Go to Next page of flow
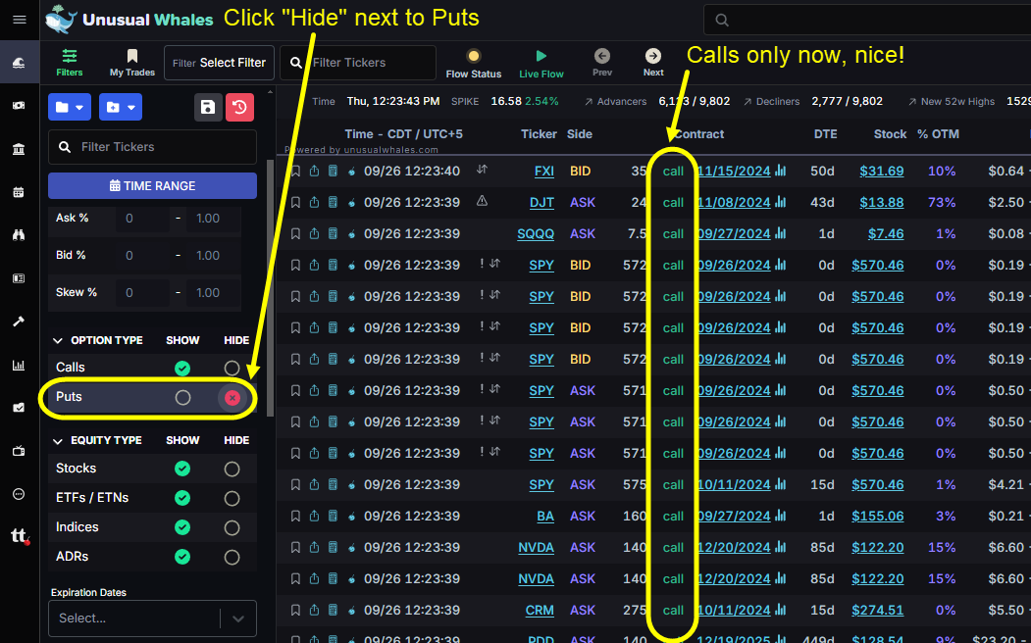1031x643 pixels. pos(653,63)
